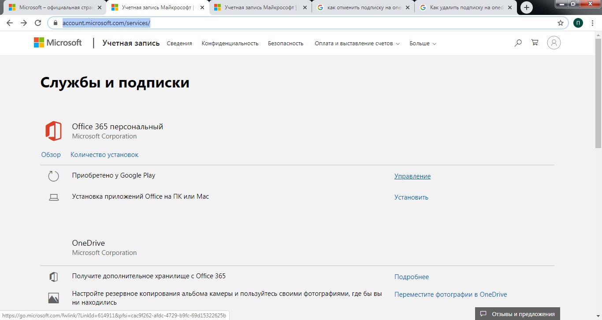Click 'Службы и подписки' page heading
This screenshot has height=320, width=602.
point(115,83)
